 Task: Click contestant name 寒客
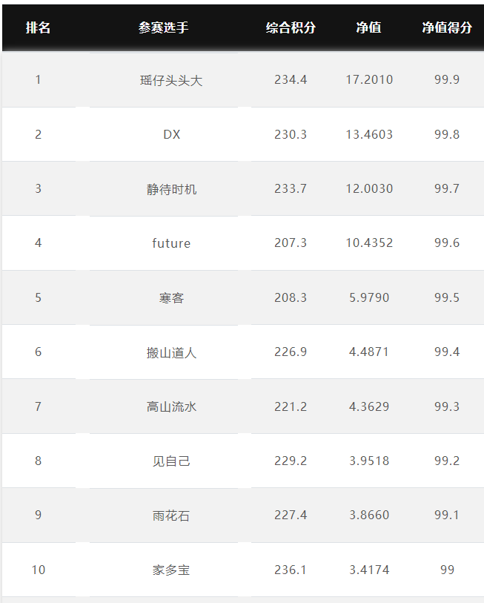point(171,297)
